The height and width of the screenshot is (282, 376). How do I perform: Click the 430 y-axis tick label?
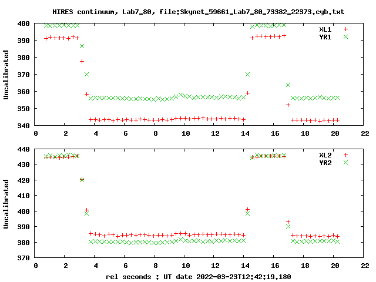click(x=23, y=164)
